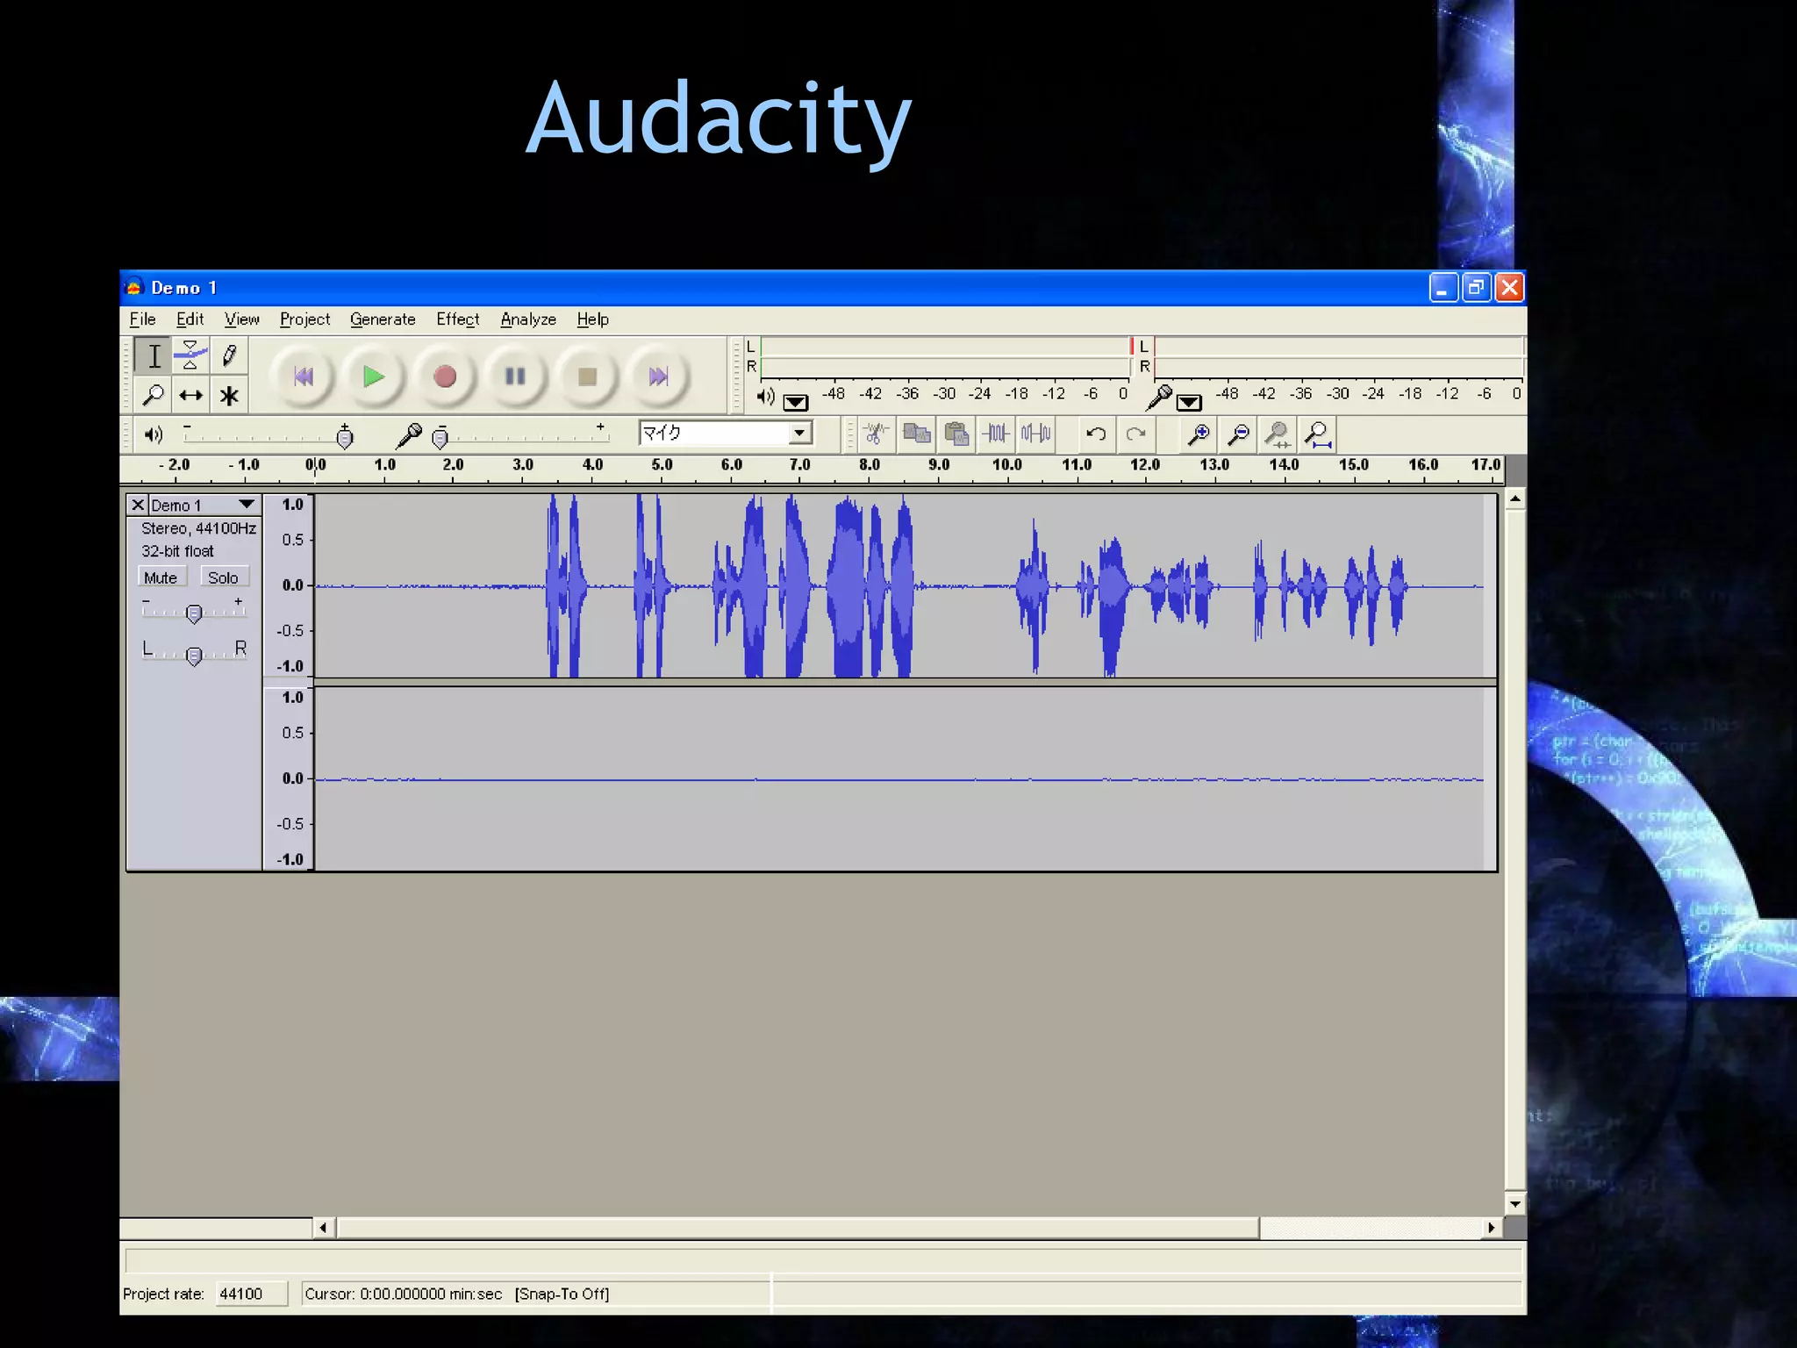Screen dimensions: 1797x1348
Task: Click horizontal scrollbar right arrow
Action: click(1491, 1228)
